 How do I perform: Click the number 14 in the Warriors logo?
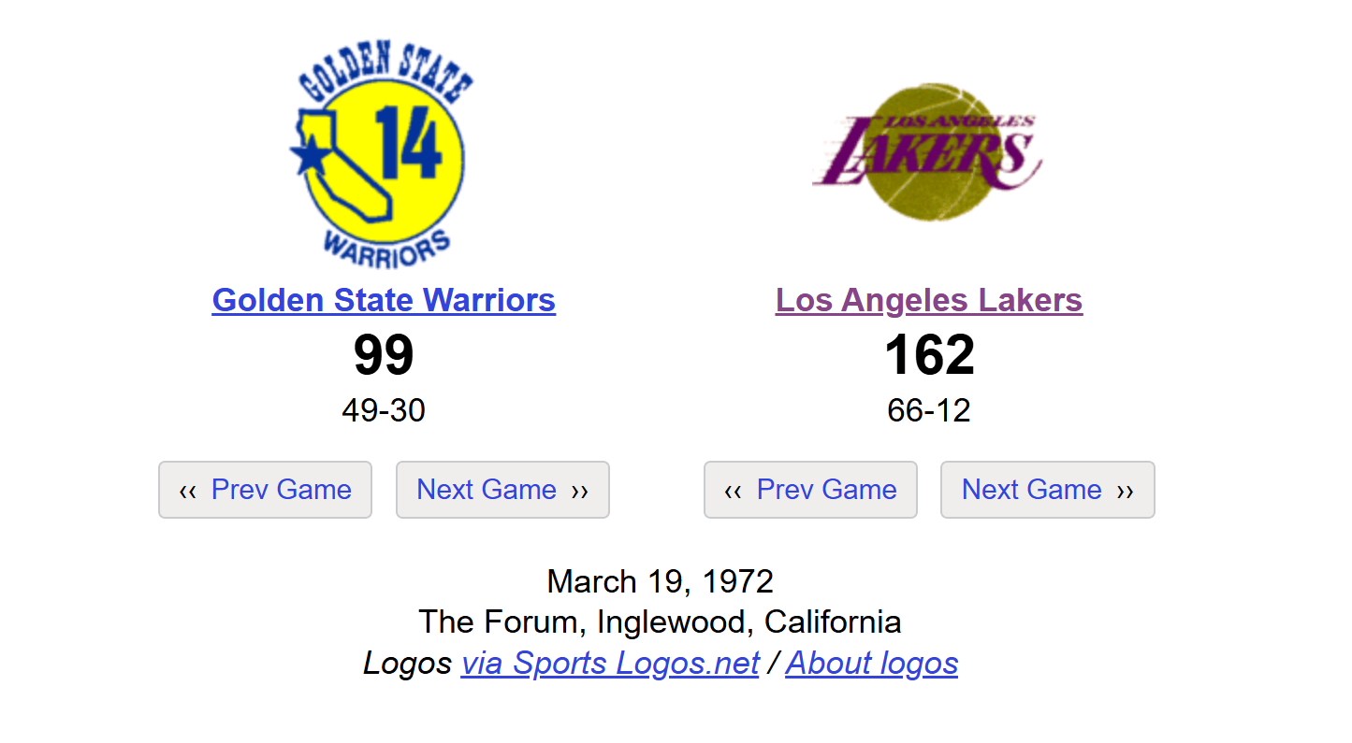click(408, 143)
